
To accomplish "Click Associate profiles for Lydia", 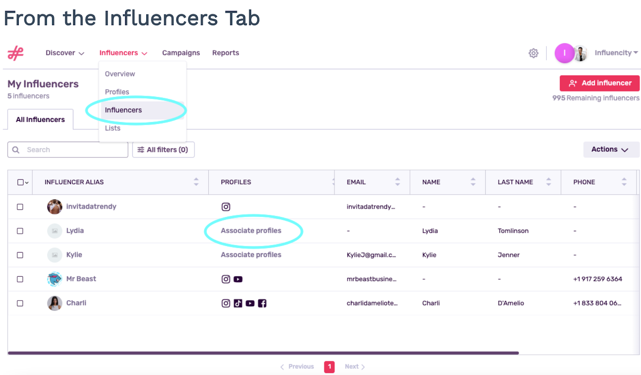I will point(251,231).
